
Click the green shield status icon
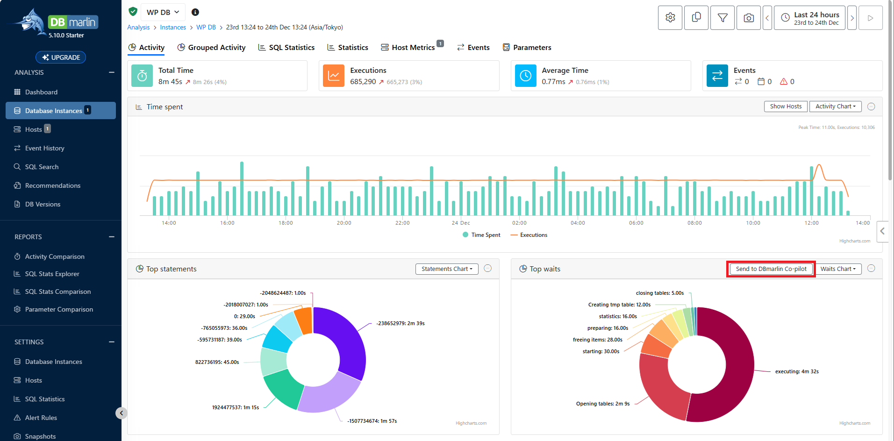click(x=133, y=12)
